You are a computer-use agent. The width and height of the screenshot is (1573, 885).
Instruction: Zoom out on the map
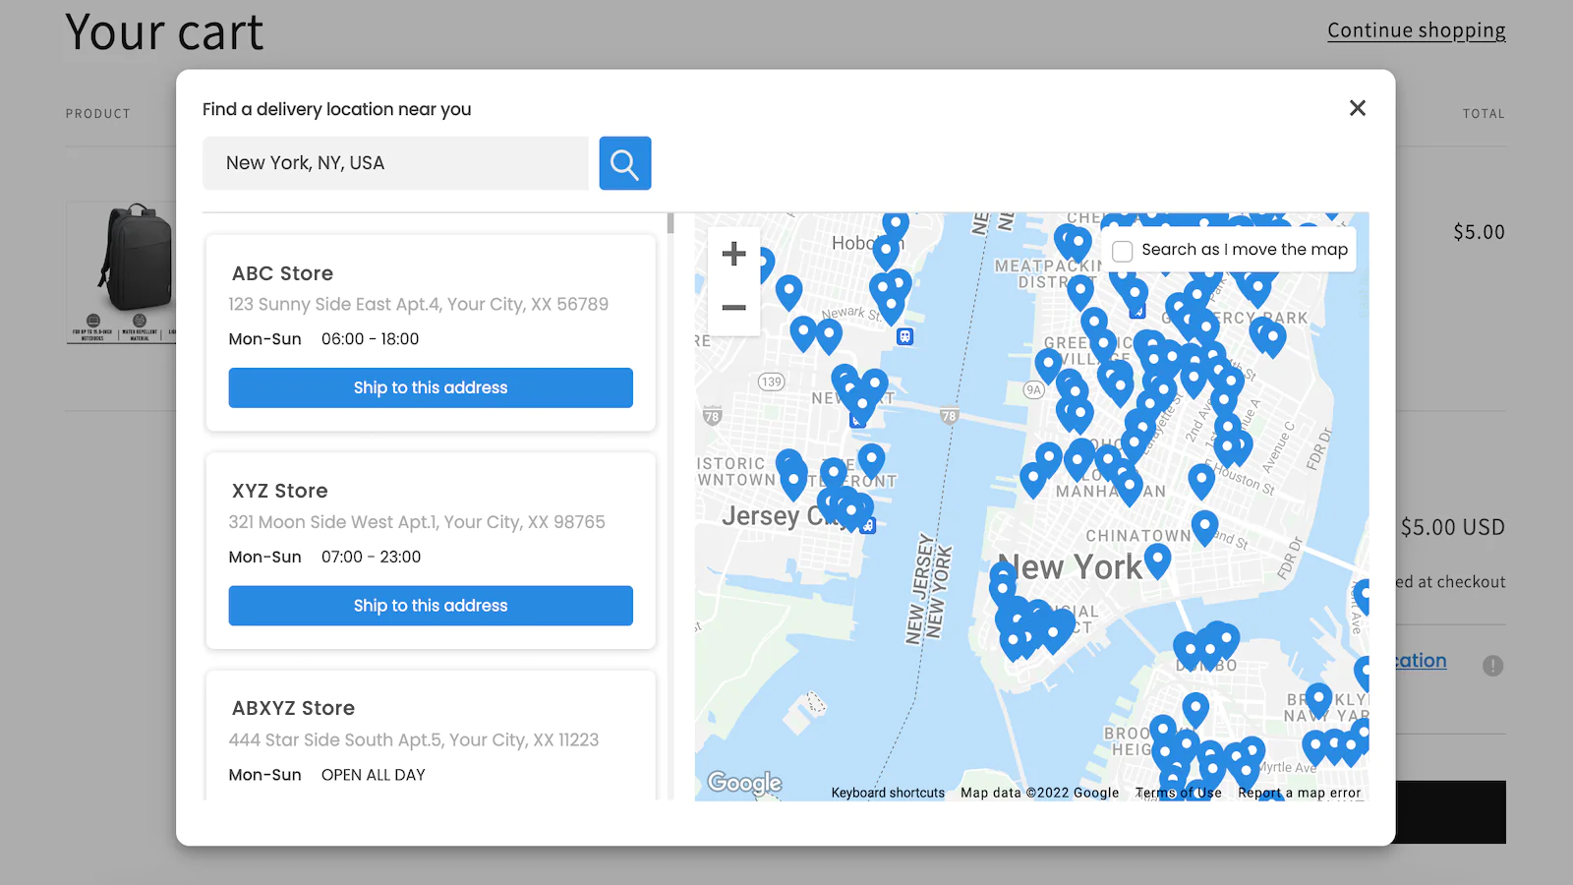[733, 308]
